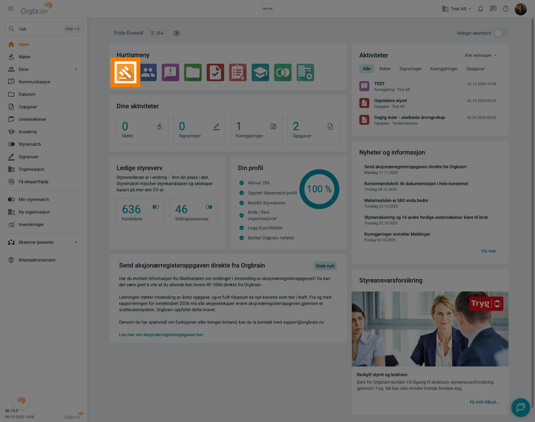Click the 100 % profile progress ring
Image resolution: width=535 pixels, height=422 pixels.
pos(319,189)
